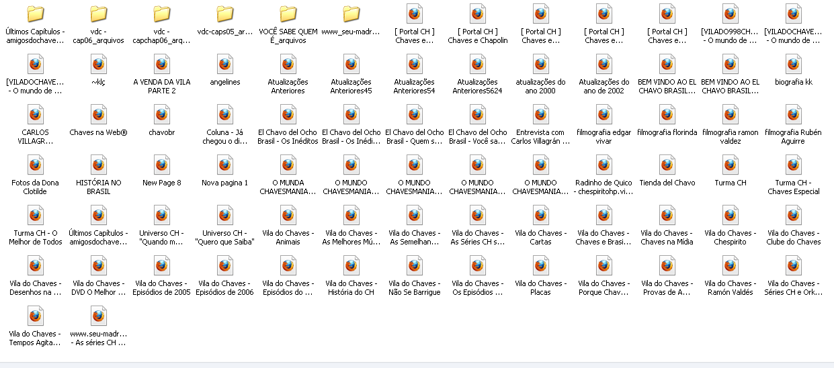
Task: Select the 'Radinho de Quico' file icon
Action: (603, 165)
